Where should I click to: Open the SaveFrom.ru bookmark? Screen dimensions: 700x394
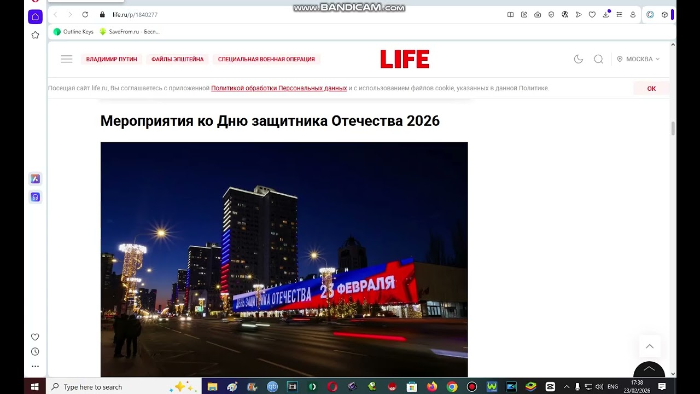(x=130, y=32)
